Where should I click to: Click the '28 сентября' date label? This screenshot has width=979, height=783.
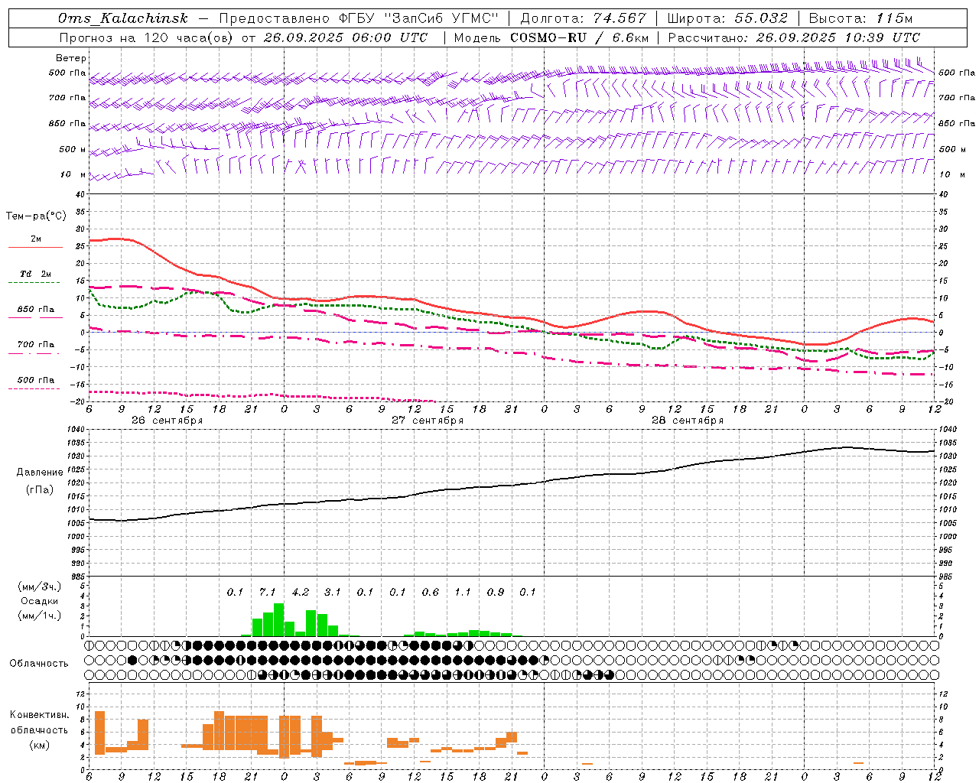click(x=688, y=421)
